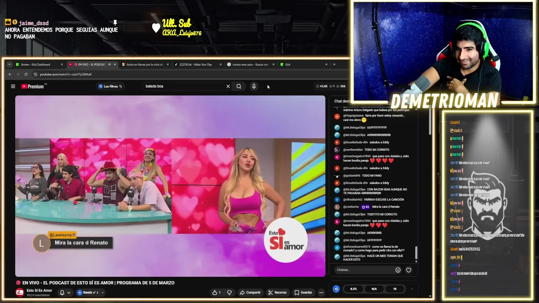
Task: Click the streamer webcam overlay
Action: (443, 52)
